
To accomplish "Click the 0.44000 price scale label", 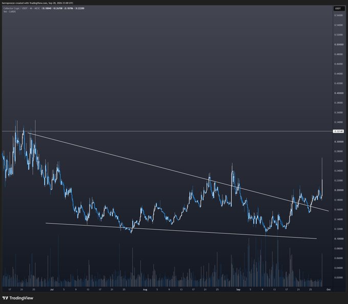I will click(338, 74).
